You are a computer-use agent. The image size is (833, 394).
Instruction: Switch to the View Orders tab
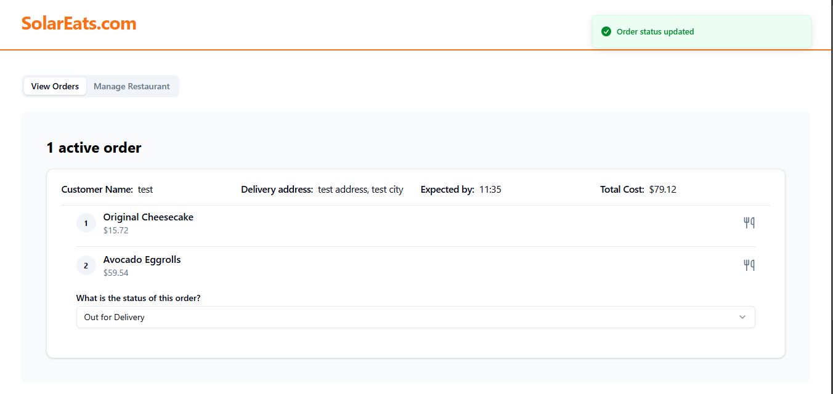(x=55, y=86)
